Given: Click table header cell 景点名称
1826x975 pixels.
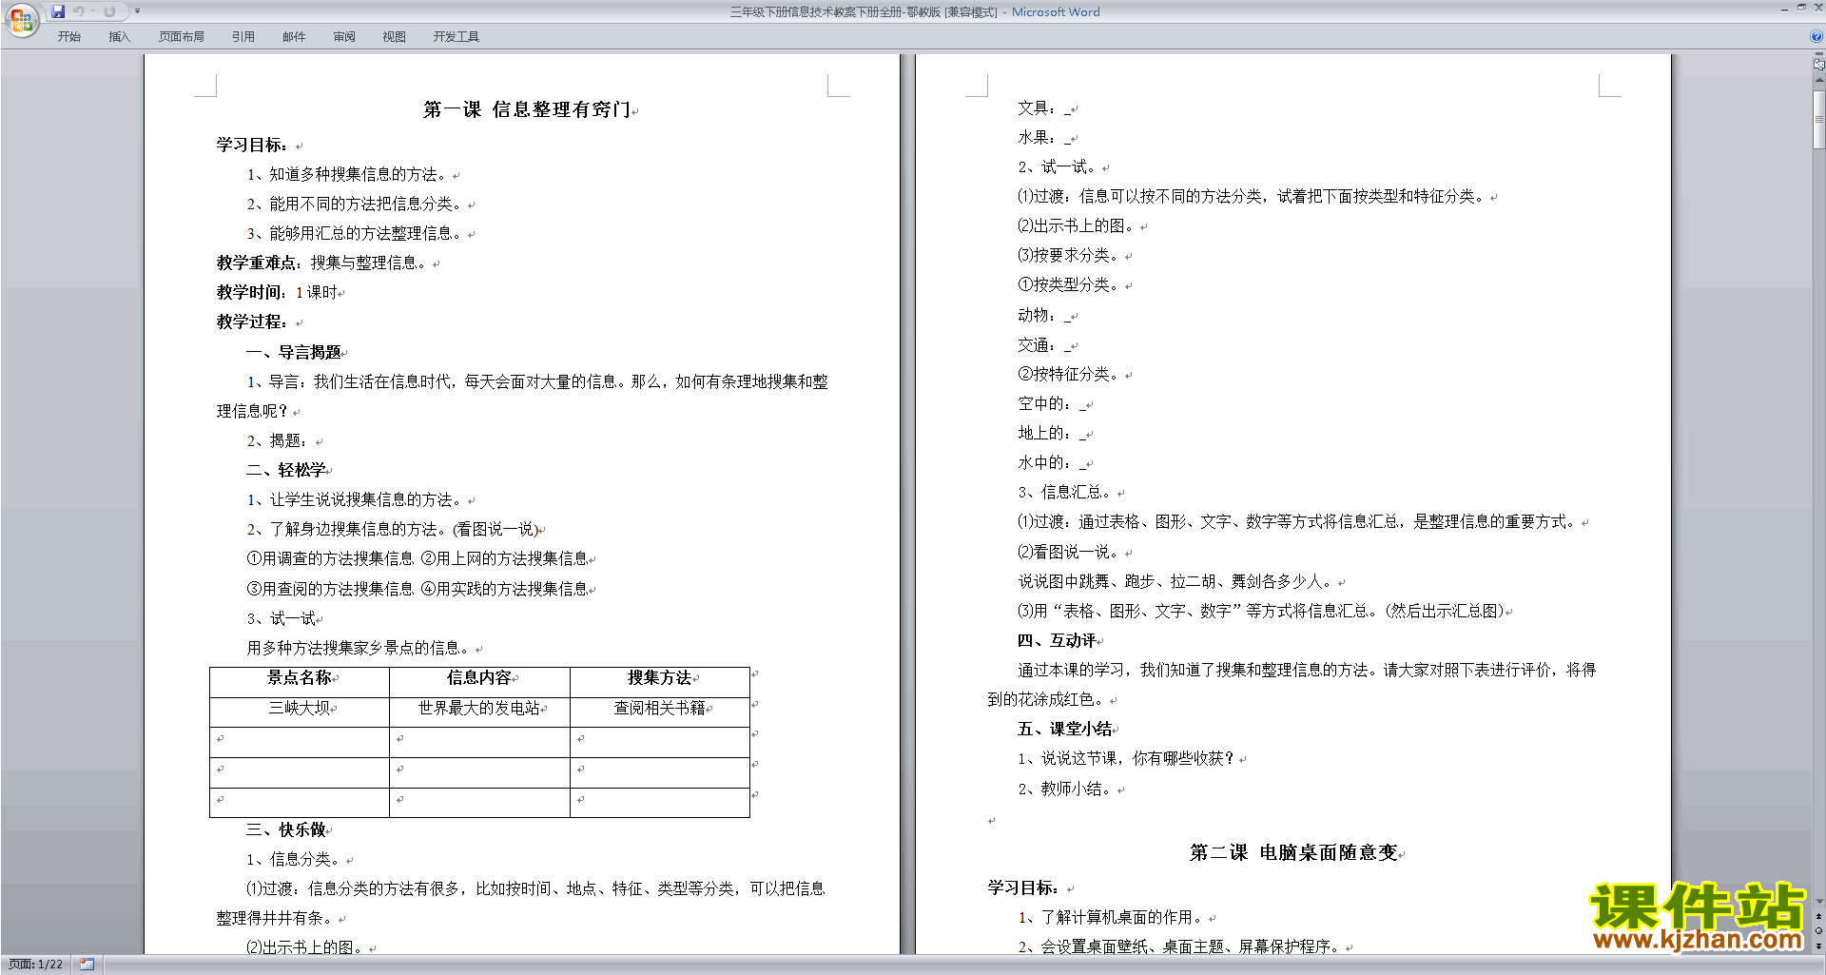Looking at the screenshot, I should [x=300, y=677].
